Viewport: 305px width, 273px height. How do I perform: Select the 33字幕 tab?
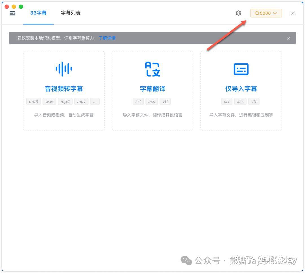38,13
